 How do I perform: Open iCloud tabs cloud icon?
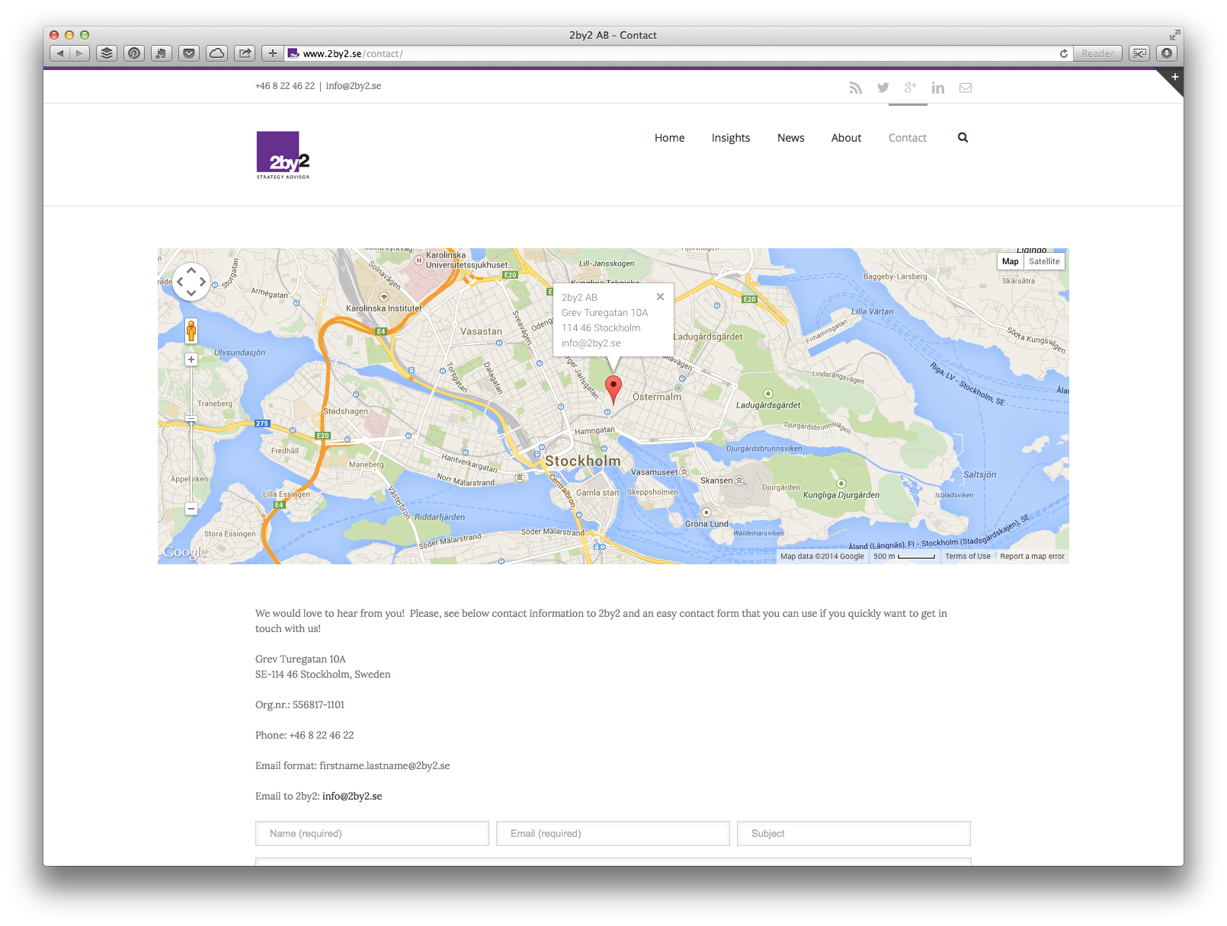coord(217,53)
